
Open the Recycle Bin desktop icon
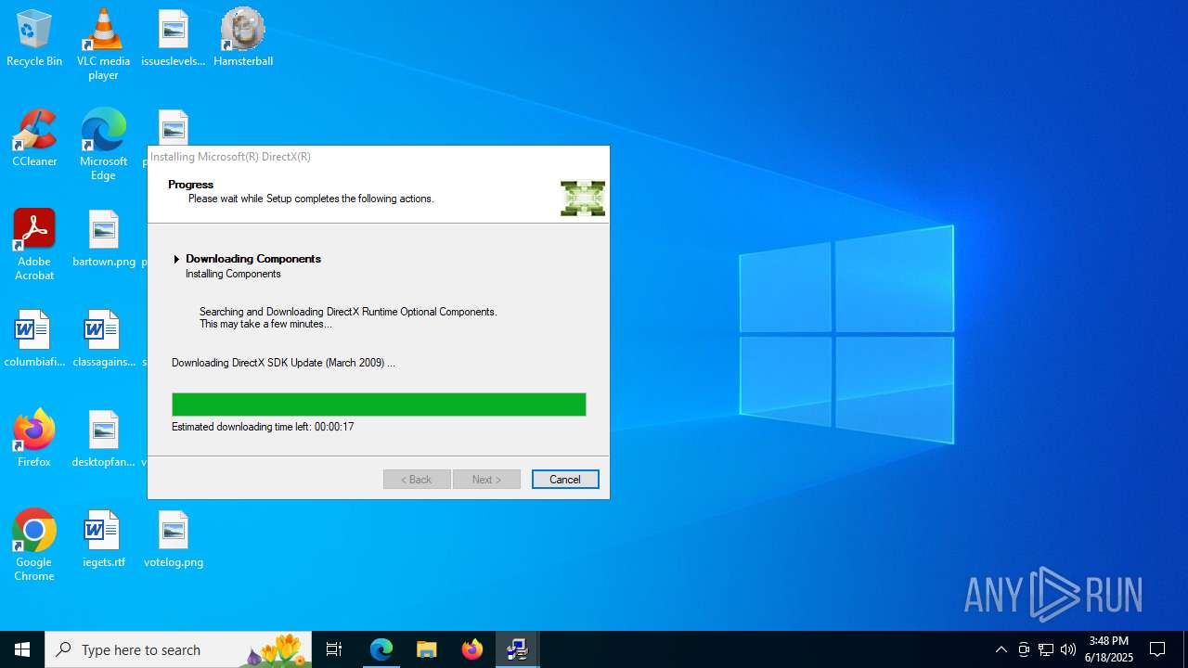tap(34, 38)
